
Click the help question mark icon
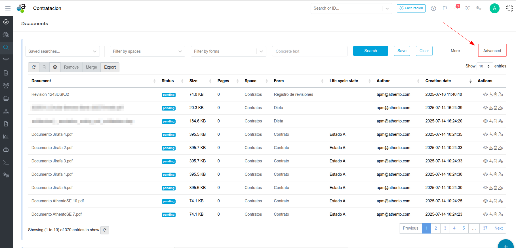coord(433,8)
